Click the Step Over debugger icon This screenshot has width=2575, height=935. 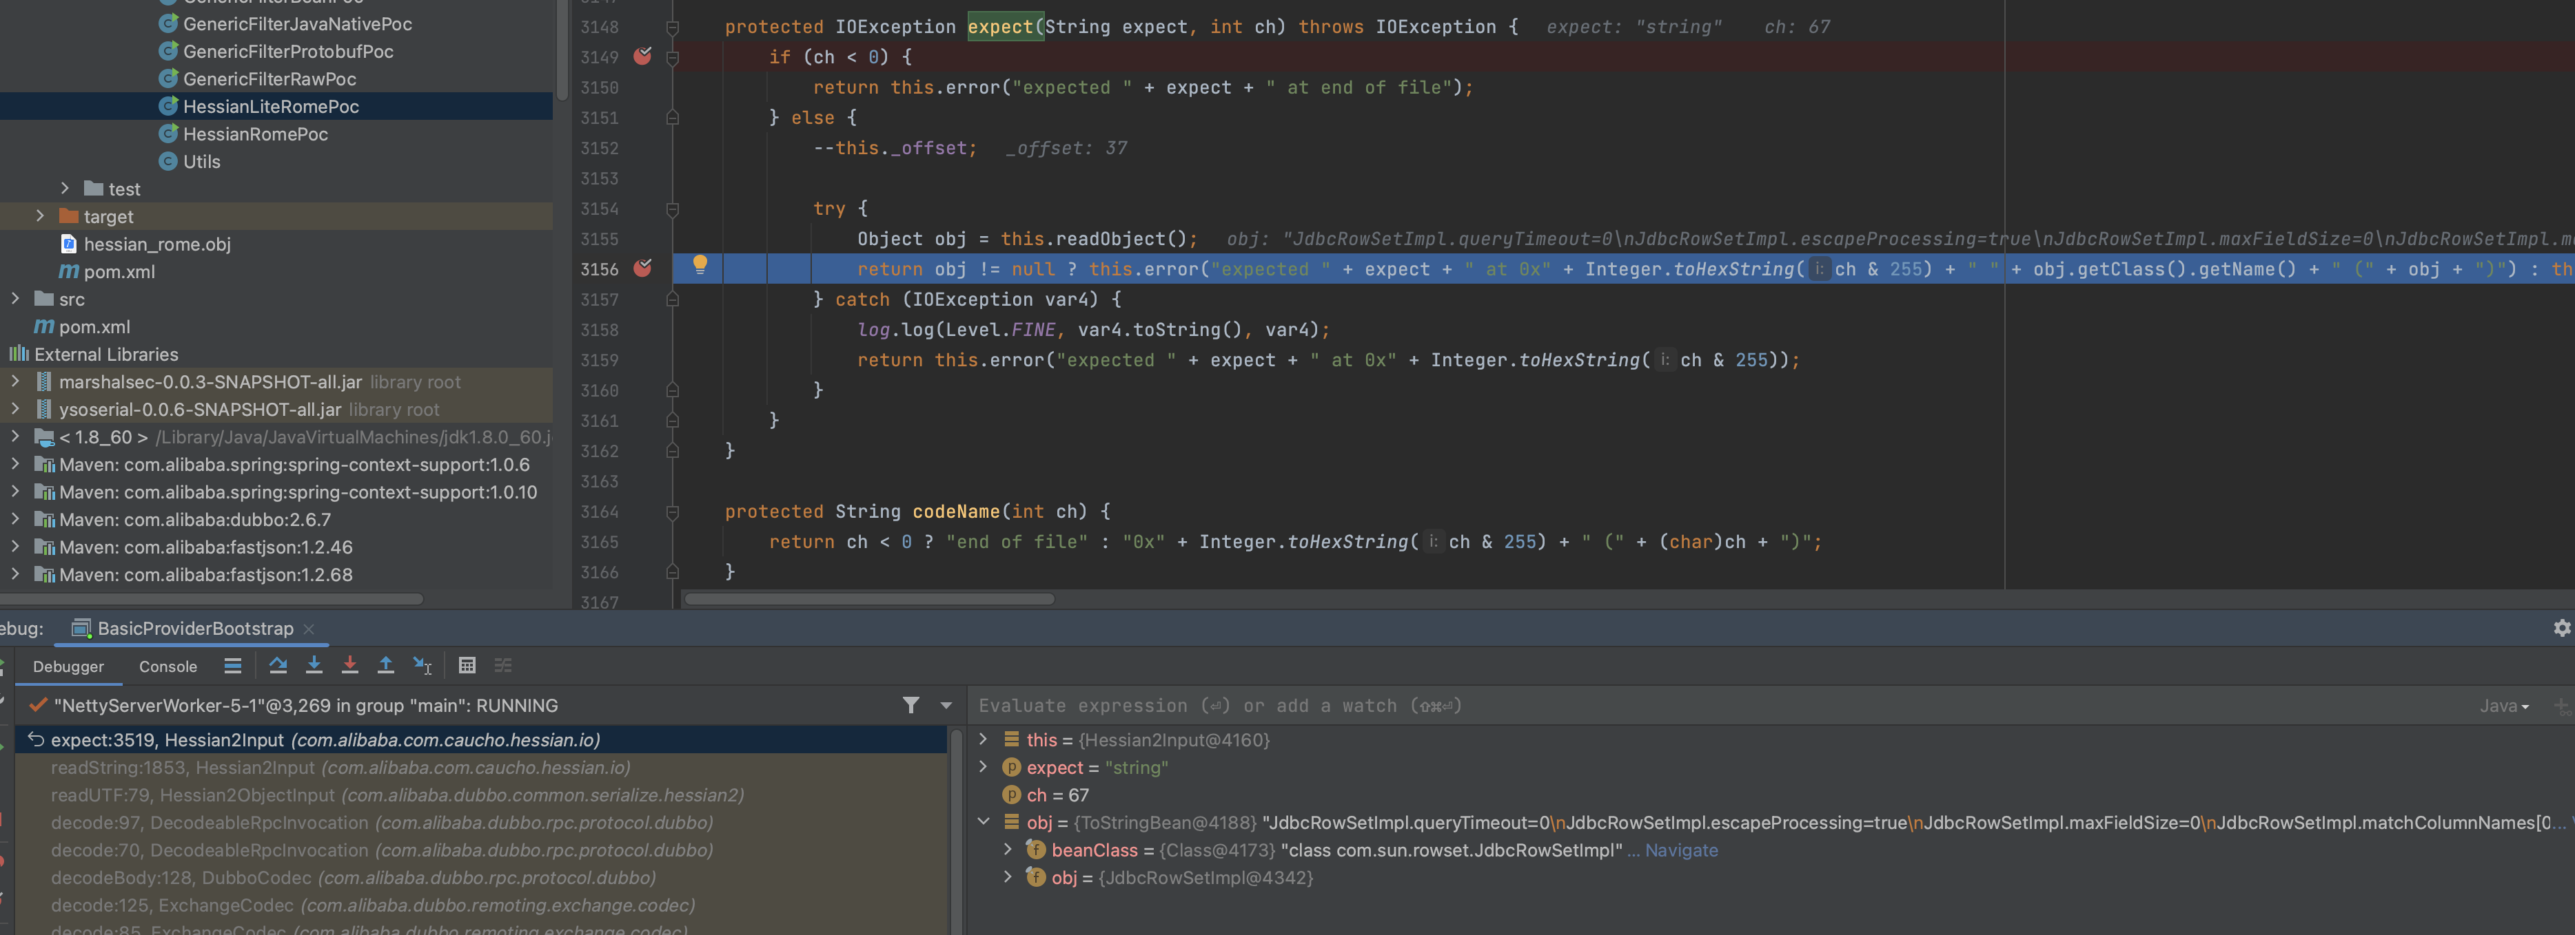tap(278, 665)
